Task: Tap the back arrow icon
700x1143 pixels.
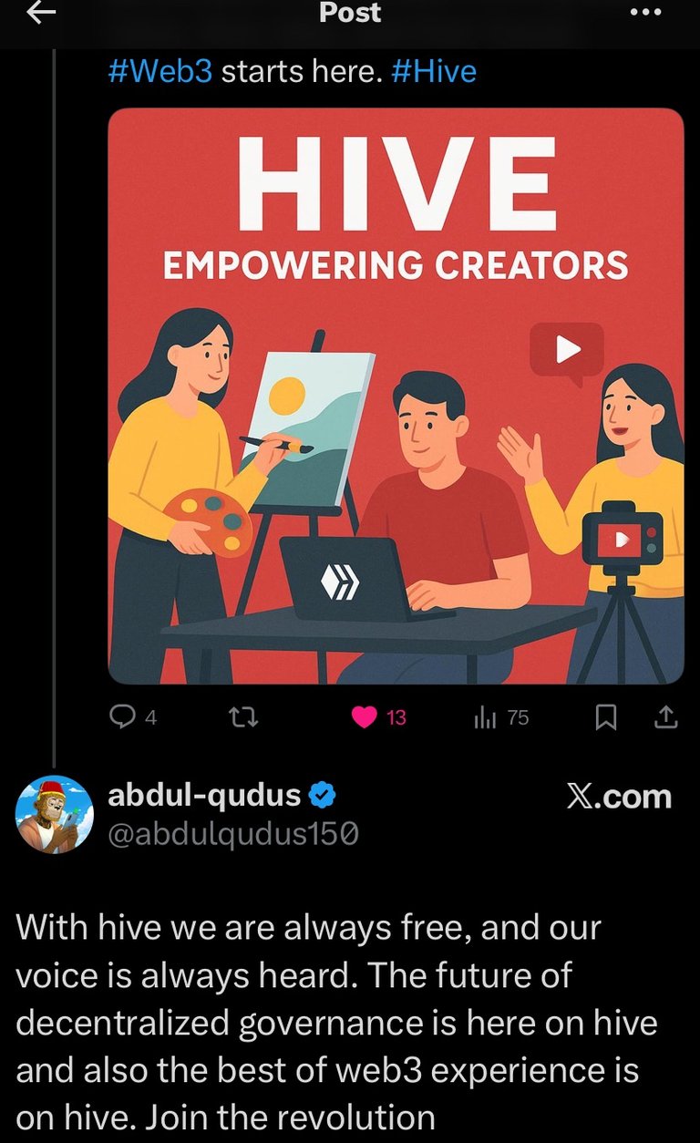Action: [40, 12]
